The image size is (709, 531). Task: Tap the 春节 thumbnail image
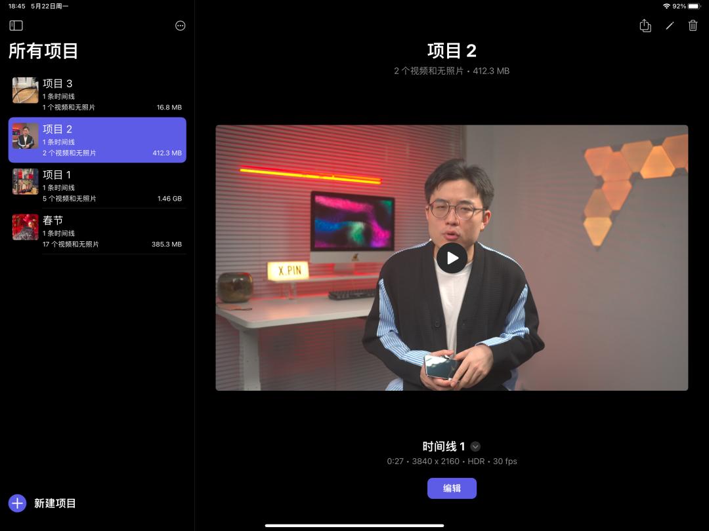click(26, 227)
